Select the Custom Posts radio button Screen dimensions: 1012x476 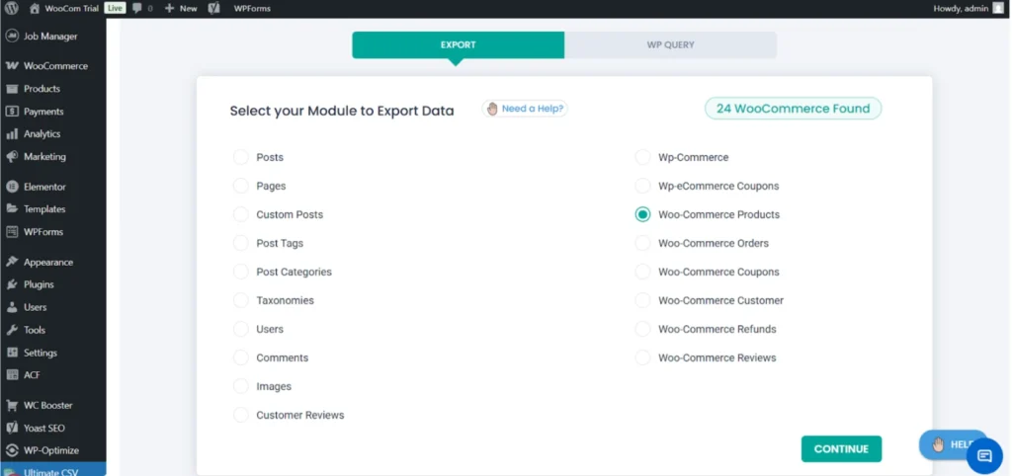[241, 214]
